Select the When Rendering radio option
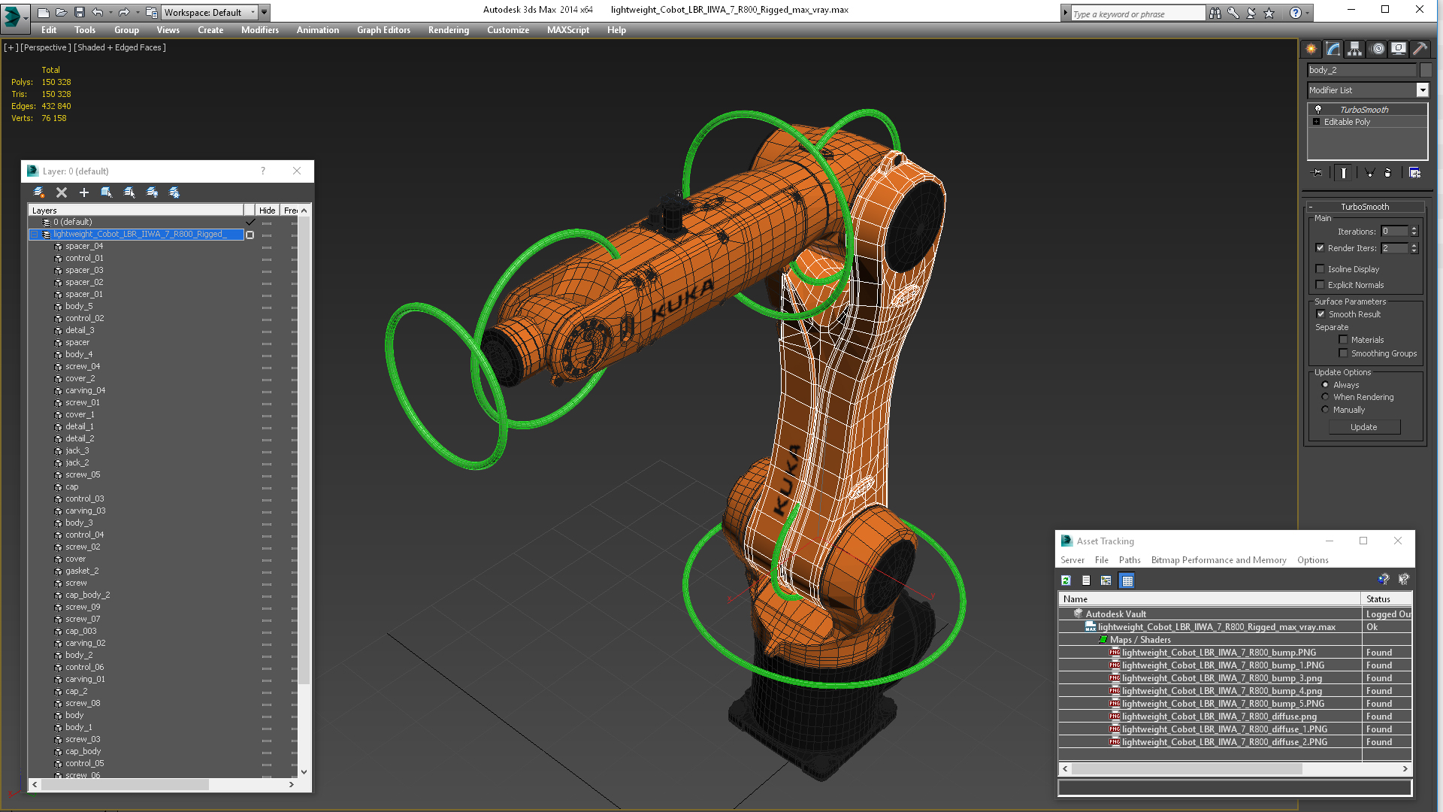The image size is (1443, 812). point(1325,397)
